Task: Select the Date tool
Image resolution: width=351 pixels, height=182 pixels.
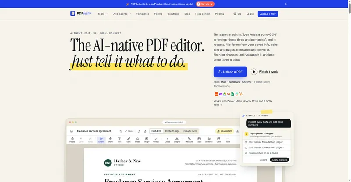Action: (218, 140)
